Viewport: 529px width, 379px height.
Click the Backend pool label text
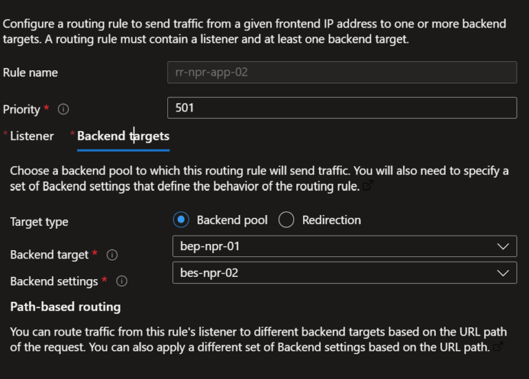[x=232, y=220]
